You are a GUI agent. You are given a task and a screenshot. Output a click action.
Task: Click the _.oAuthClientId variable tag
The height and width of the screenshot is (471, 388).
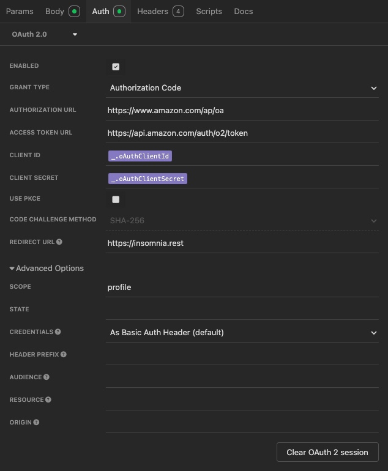140,157
